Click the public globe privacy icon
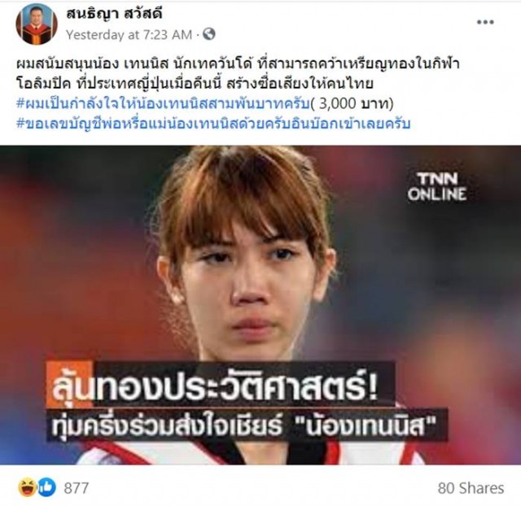The height and width of the screenshot is (506, 521). tap(209, 34)
